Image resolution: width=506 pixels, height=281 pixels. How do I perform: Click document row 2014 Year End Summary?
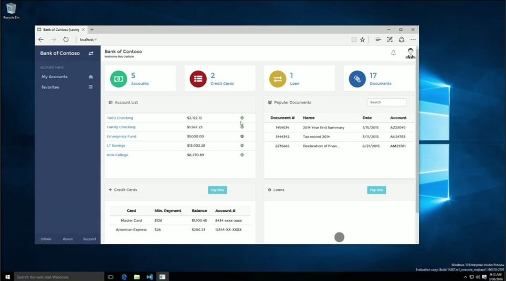(x=339, y=127)
